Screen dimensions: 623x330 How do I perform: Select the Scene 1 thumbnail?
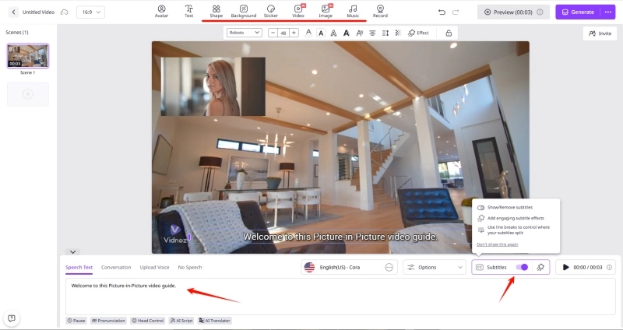(28, 56)
